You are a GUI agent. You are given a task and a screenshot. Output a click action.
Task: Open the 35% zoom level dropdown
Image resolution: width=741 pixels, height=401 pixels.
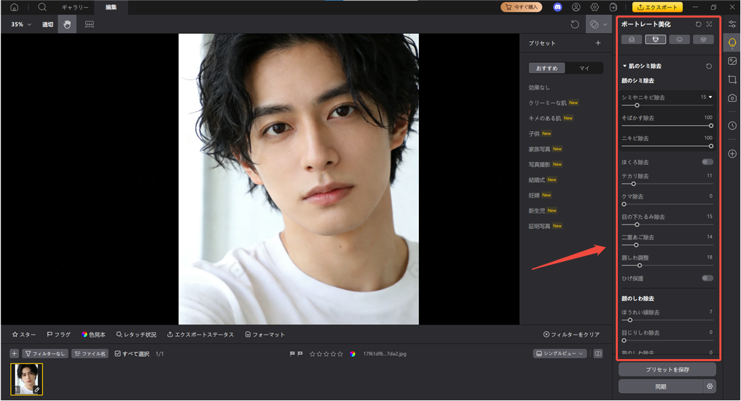point(21,24)
